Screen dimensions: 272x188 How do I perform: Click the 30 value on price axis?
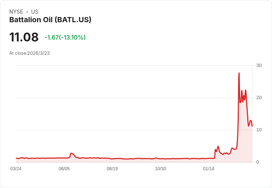(x=259, y=66)
